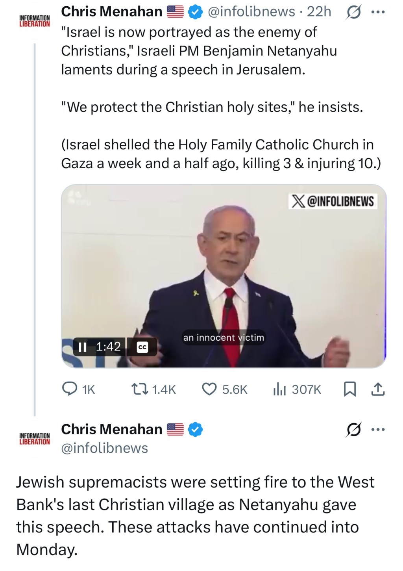This screenshot has width=403, height=571.
Task: Tap the Grok icon on first post
Action: click(x=353, y=13)
